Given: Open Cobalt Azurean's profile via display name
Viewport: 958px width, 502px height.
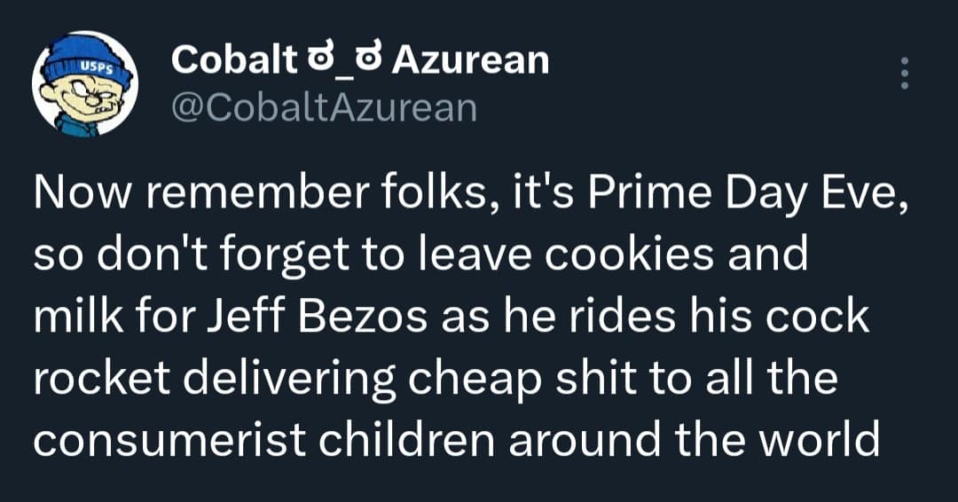Looking at the screenshot, I should tap(359, 60).
